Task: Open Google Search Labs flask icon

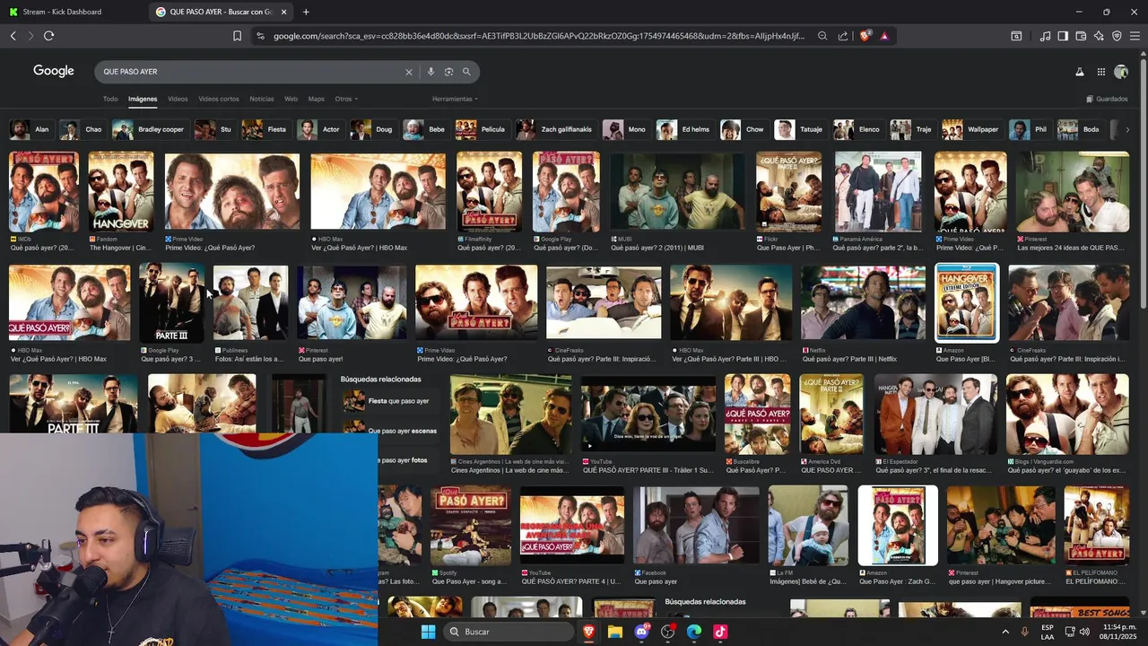Action: 1079,72
